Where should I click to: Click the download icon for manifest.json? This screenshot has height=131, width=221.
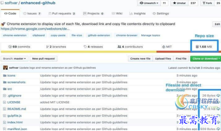(x=218, y=129)
